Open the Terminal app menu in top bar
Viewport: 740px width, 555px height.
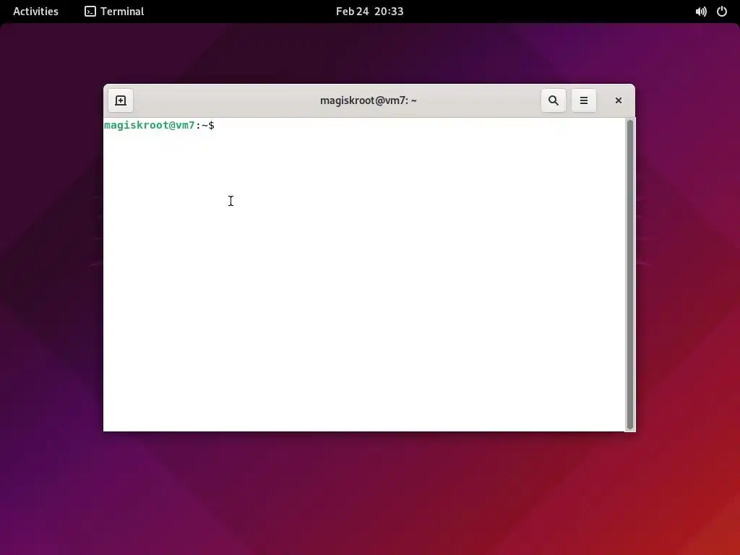tap(114, 12)
